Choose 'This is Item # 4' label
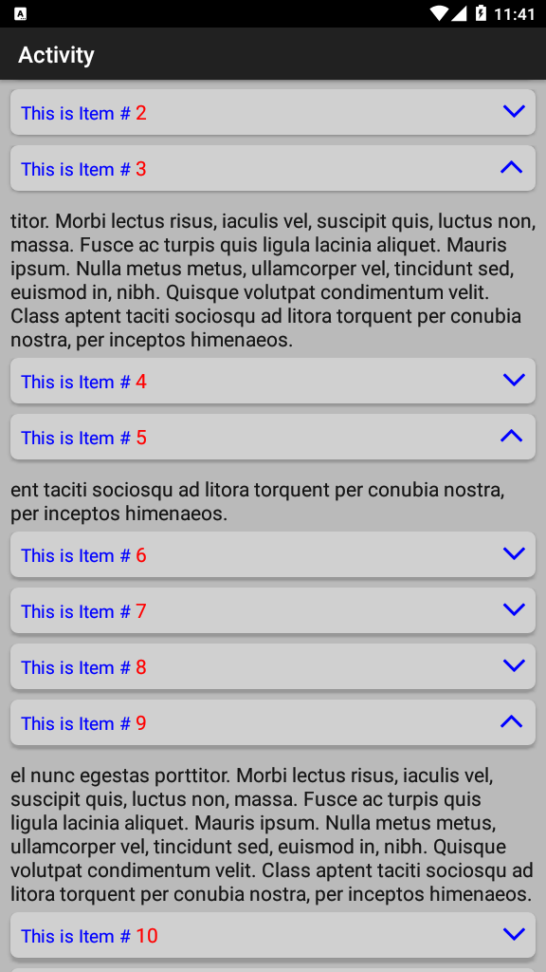The height and width of the screenshot is (972, 546). (x=83, y=382)
